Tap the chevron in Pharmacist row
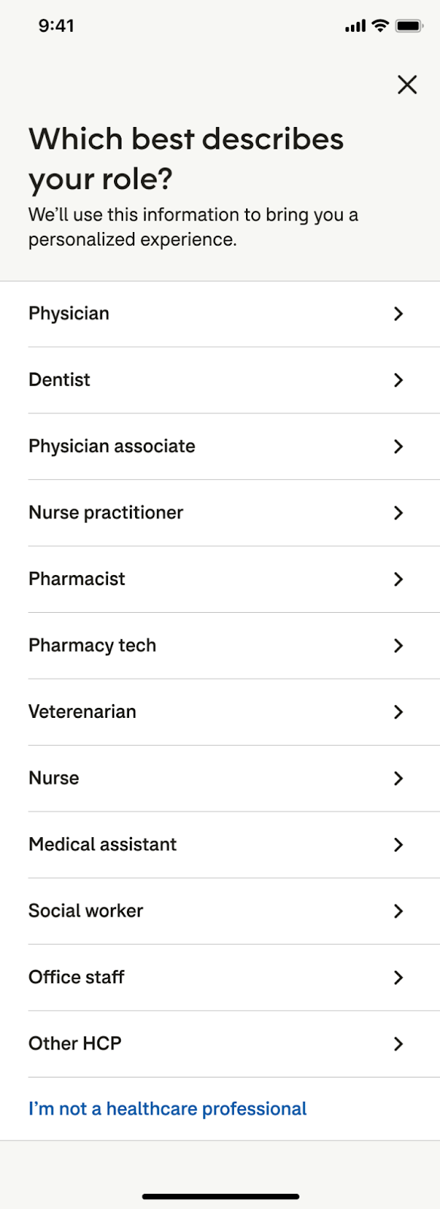This screenshot has width=440, height=1209. [x=398, y=580]
